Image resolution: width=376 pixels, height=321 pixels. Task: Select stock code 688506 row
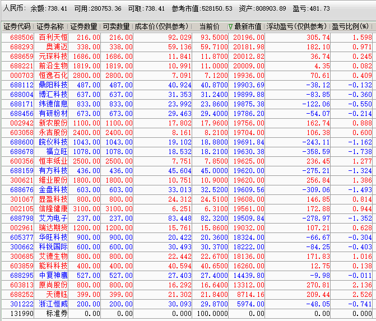[187, 37]
